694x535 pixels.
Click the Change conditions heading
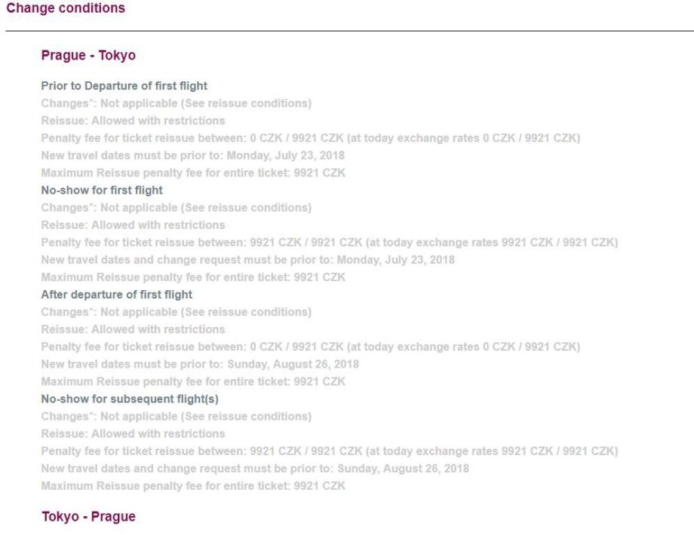pyautogui.click(x=66, y=9)
